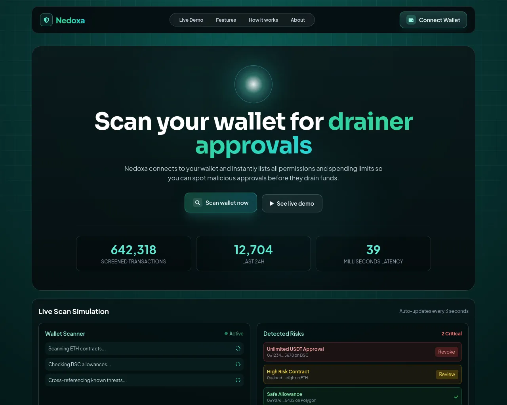Click address 0xabcd...efgh on ETH
This screenshot has height=405, width=507.
pos(287,378)
